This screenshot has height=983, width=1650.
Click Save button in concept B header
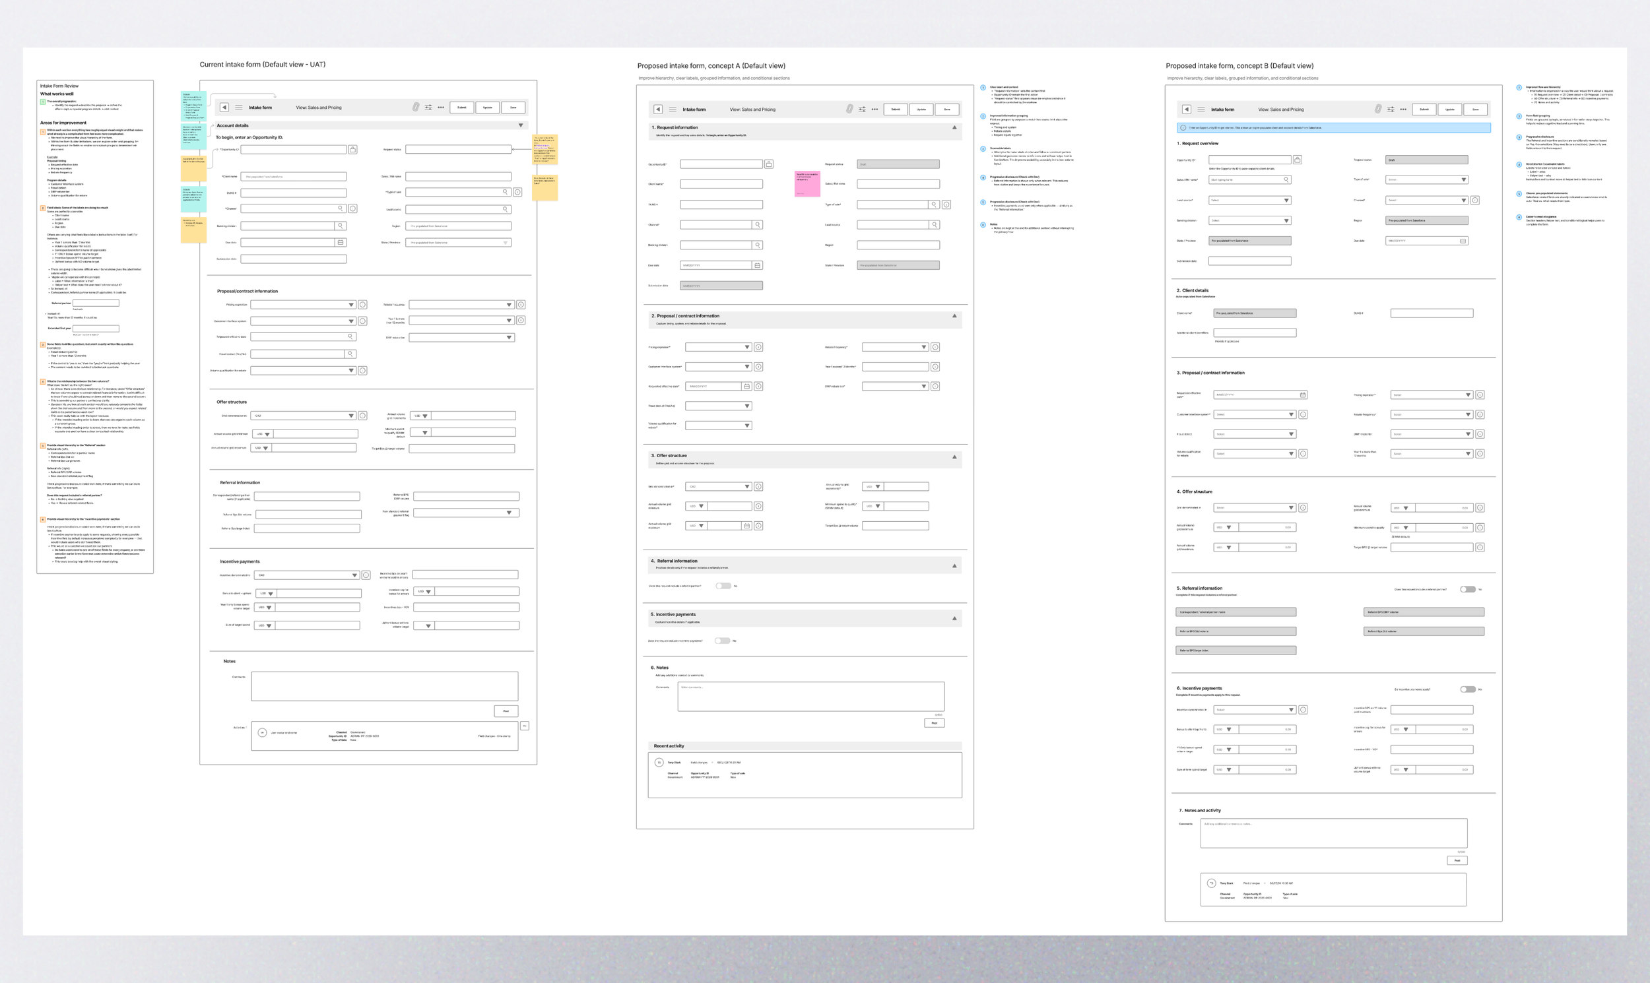1476,110
